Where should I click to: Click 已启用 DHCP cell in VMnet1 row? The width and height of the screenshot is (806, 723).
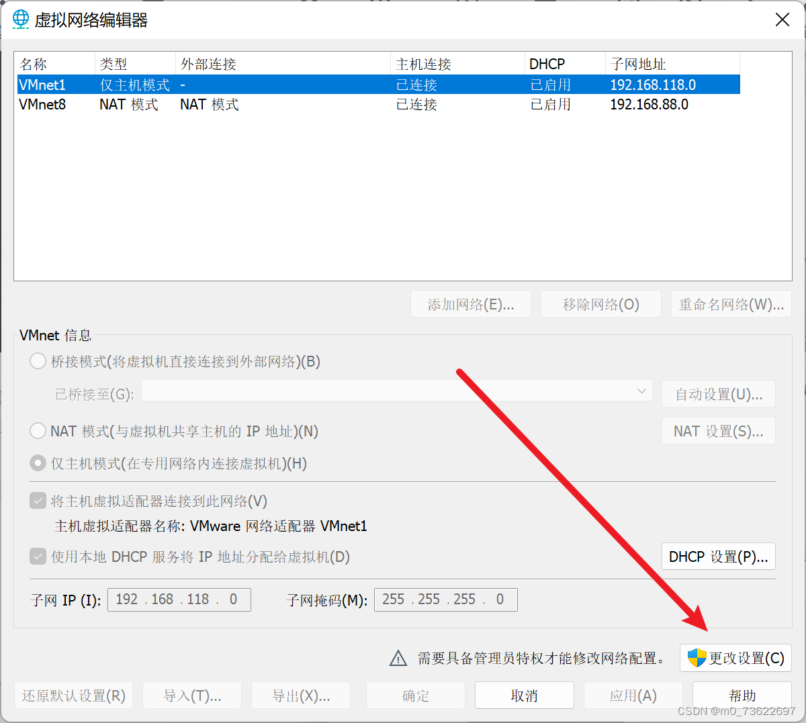[551, 85]
